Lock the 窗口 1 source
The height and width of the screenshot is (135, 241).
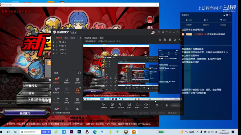[57, 53]
